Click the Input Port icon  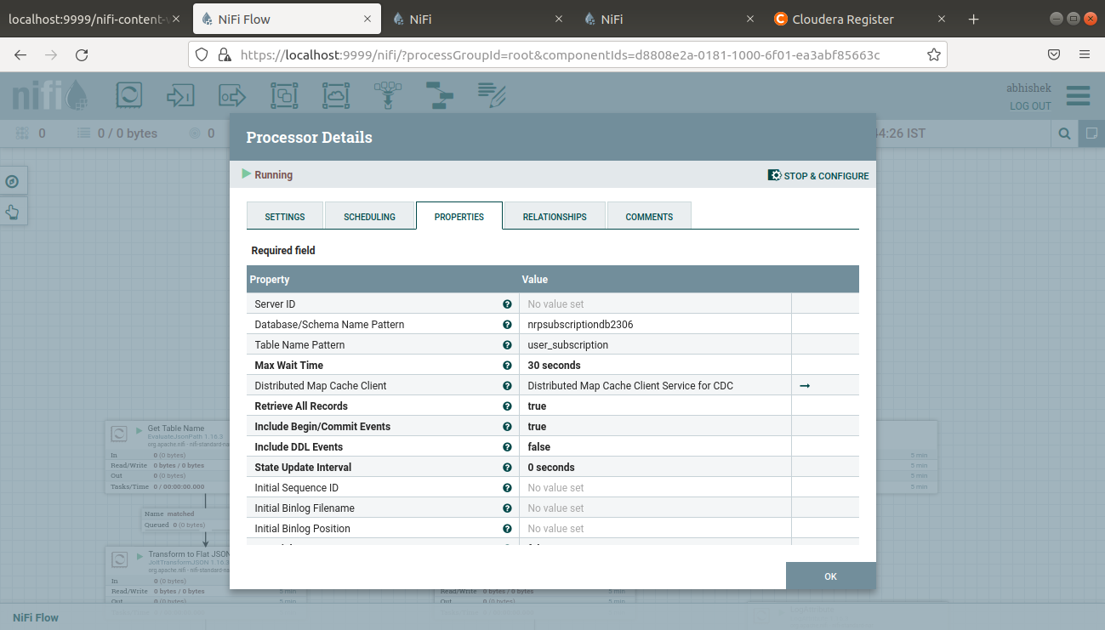click(180, 95)
